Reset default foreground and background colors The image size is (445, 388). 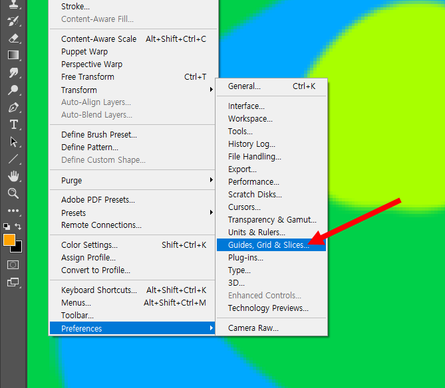pos(7,226)
